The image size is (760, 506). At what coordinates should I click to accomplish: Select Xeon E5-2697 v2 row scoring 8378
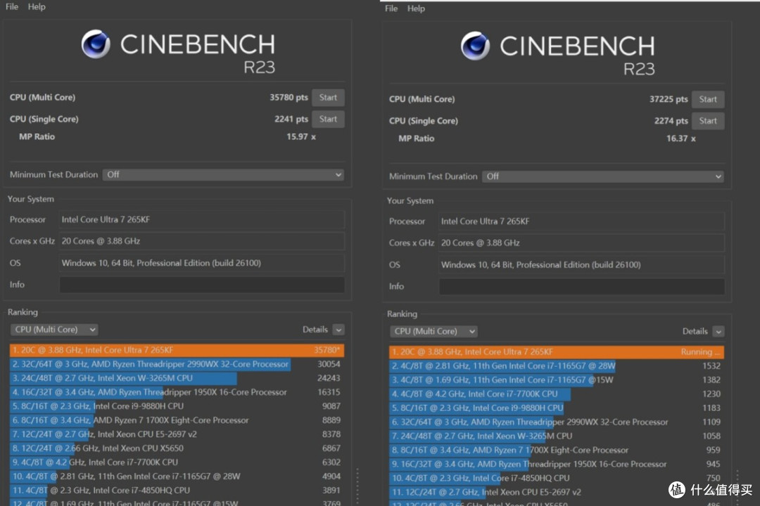coord(177,434)
